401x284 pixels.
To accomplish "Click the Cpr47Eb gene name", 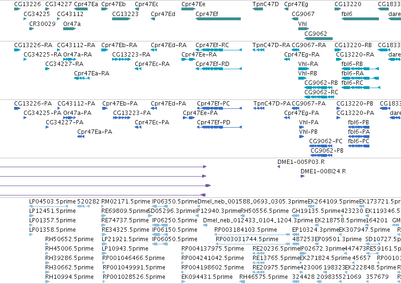I will coord(113,4).
